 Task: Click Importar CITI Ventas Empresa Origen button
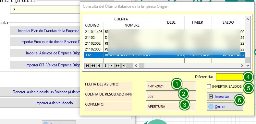tap(45, 65)
